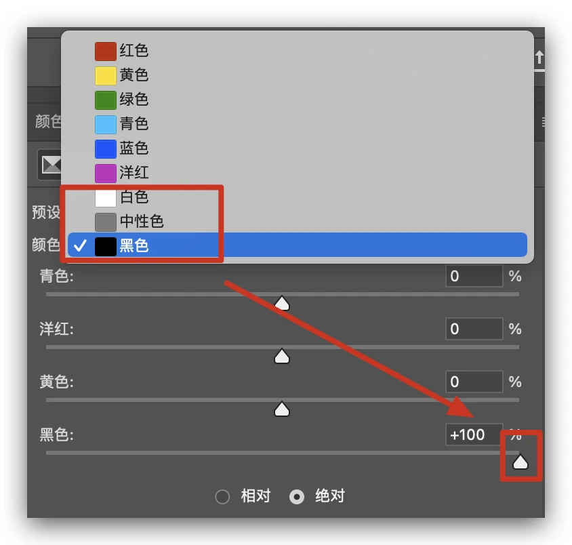
Task: Click the 洋红 percentage input field
Action: pos(474,329)
